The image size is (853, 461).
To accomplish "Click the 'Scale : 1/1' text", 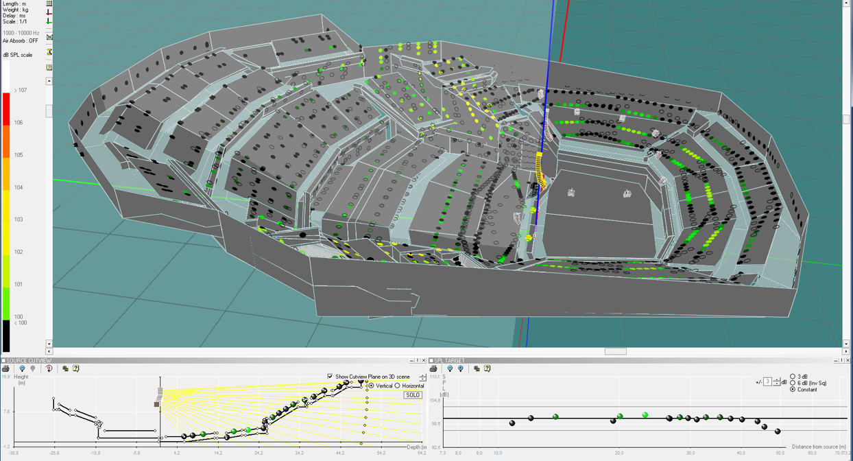I will click(x=15, y=21).
